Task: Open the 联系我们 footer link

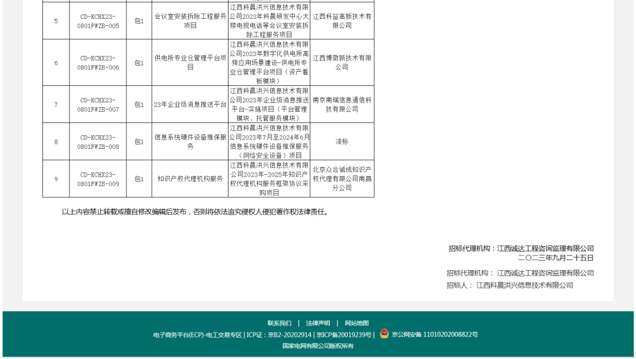Action: pos(279,323)
